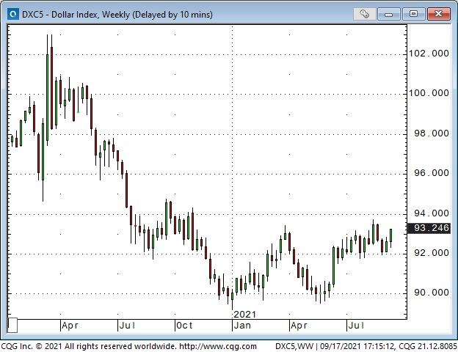Image resolution: width=458 pixels, height=352 pixels.
Task: Open the http://www.cqg.com link in footer
Action: (x=218, y=346)
